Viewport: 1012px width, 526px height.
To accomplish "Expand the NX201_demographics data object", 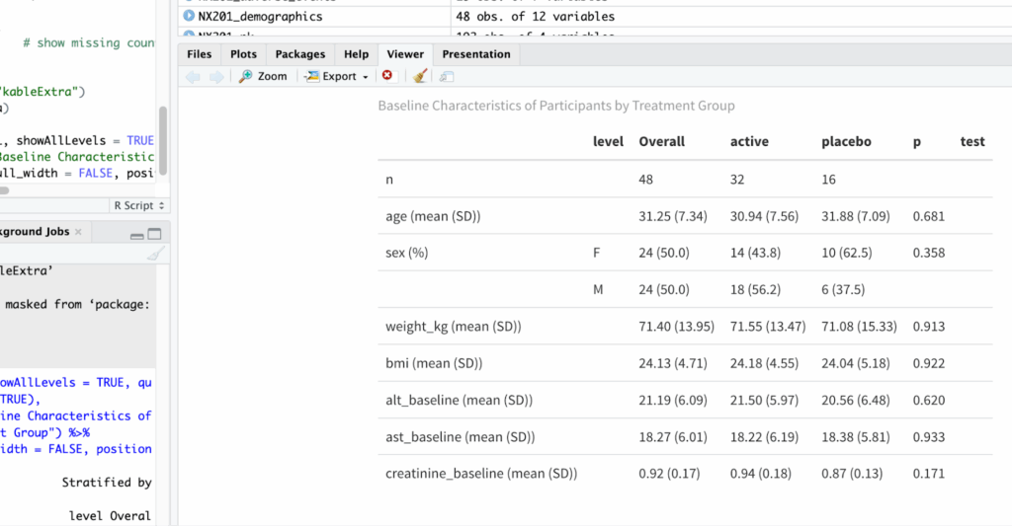I will coord(189,16).
